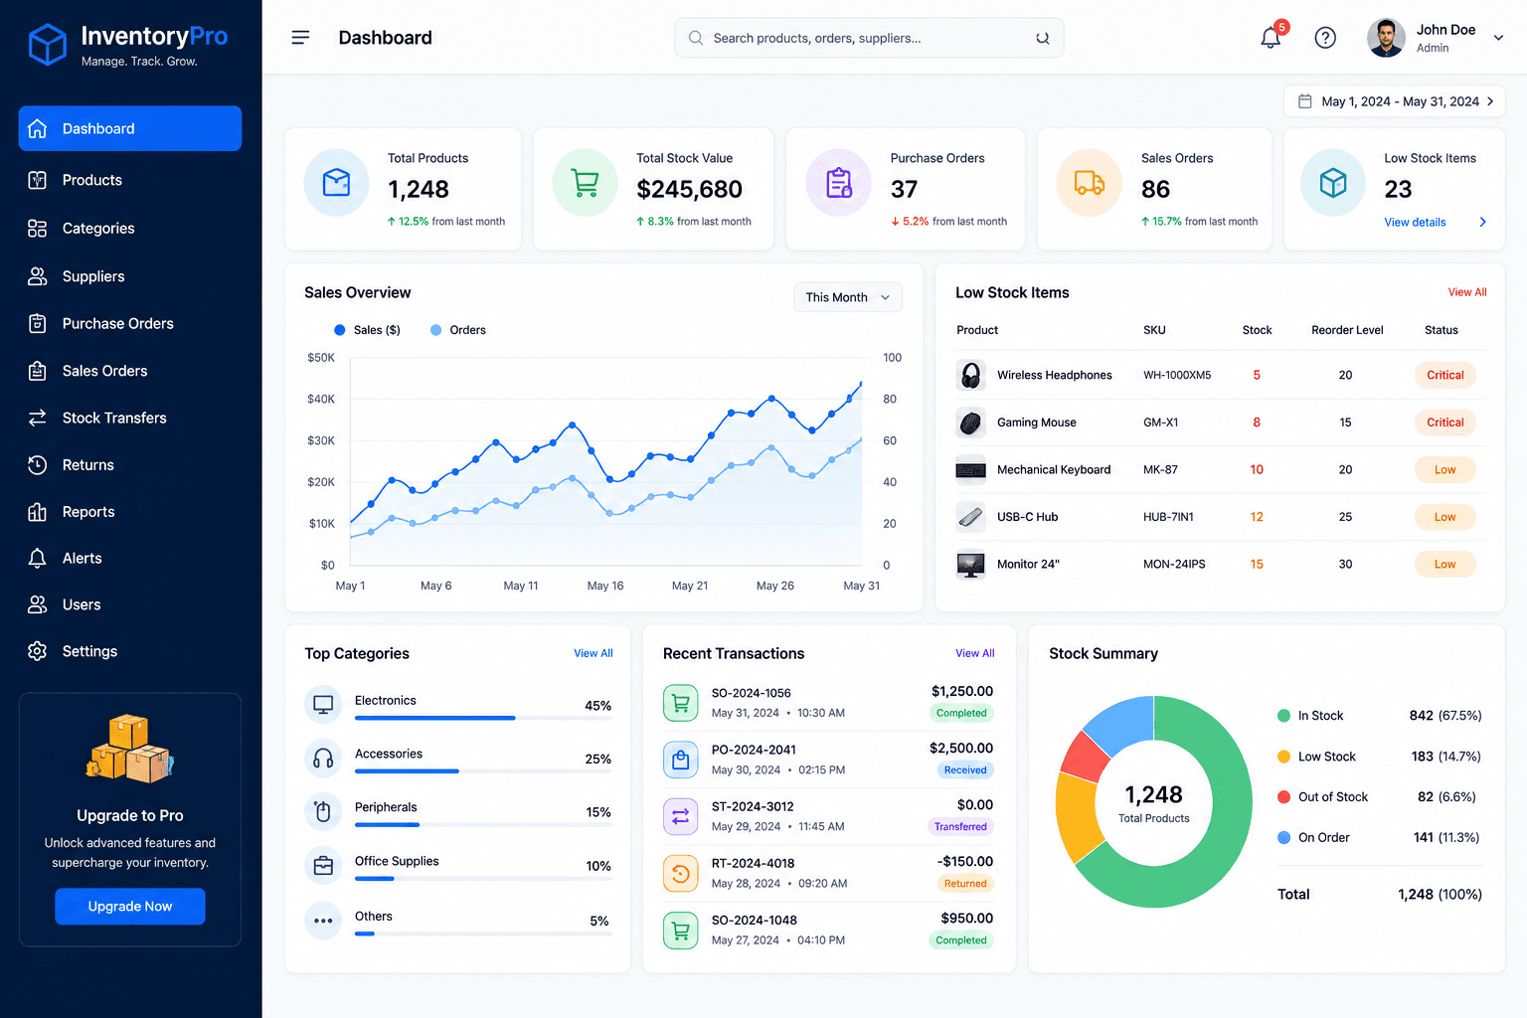Toggle the Low Stock legend entry
The height and width of the screenshot is (1018, 1527).
click(x=1316, y=757)
